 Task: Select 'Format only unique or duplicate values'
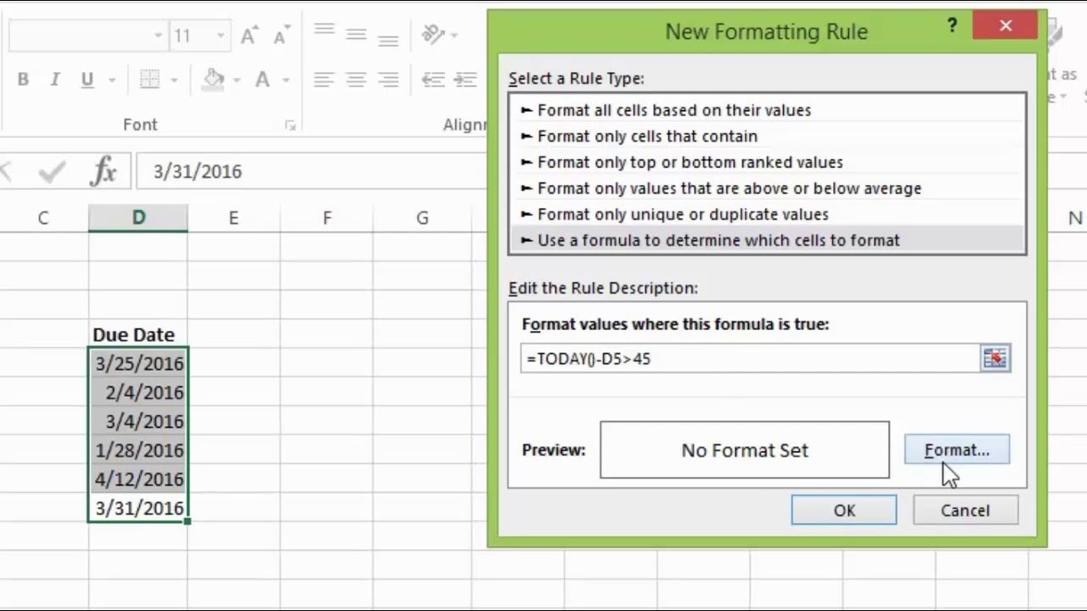coord(683,214)
